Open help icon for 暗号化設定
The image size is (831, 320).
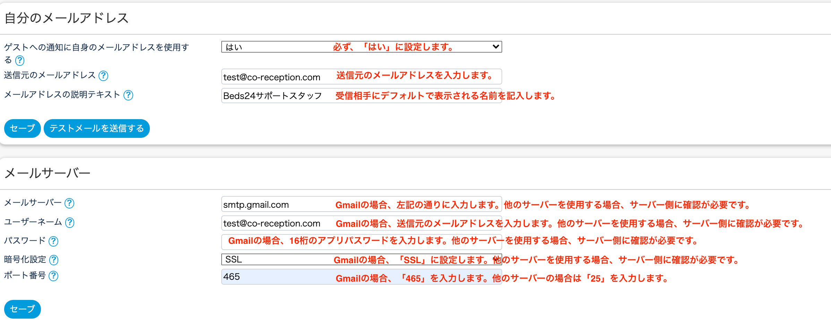point(54,260)
